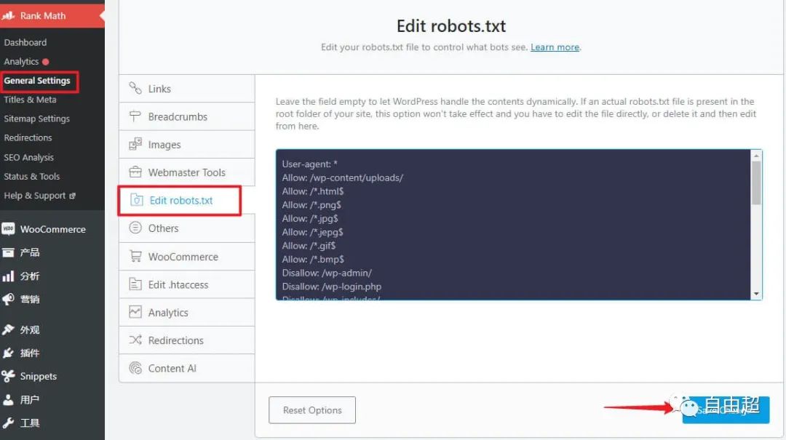This screenshot has width=786, height=440.
Task: Click the 外观 paintbrush icon
Action: [x=8, y=329]
